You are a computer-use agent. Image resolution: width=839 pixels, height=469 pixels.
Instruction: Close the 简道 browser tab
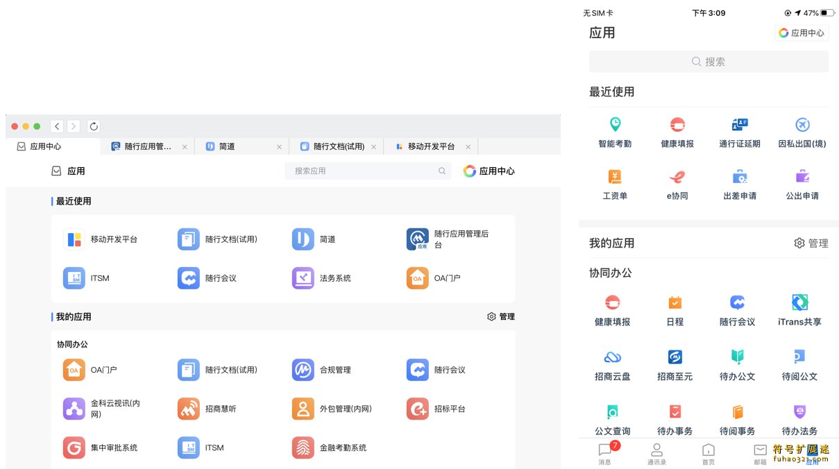coord(279,147)
